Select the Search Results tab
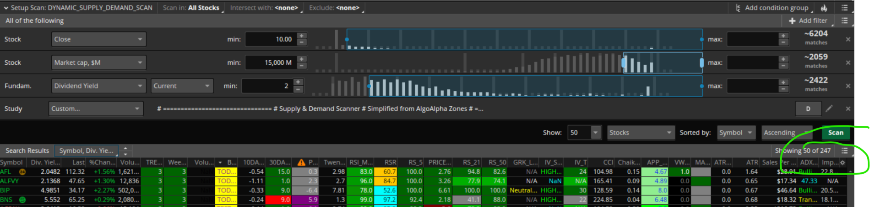 coord(27,150)
